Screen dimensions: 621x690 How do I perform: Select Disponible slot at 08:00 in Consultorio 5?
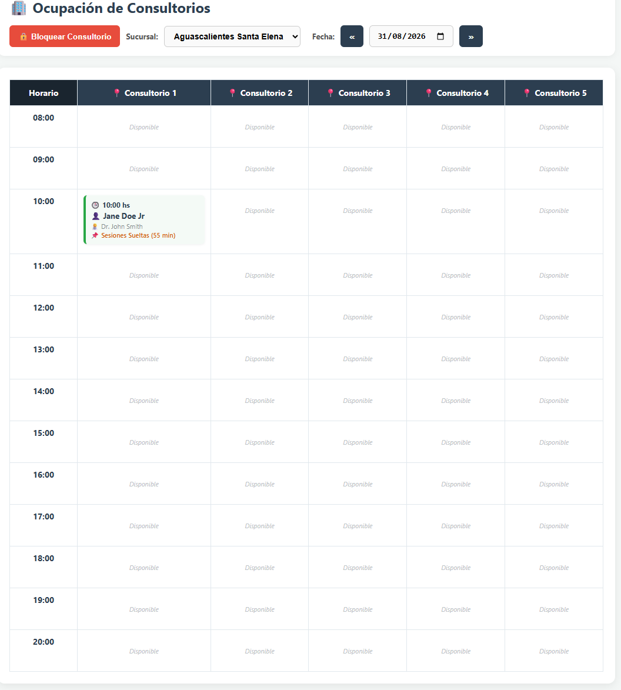pyautogui.click(x=554, y=127)
